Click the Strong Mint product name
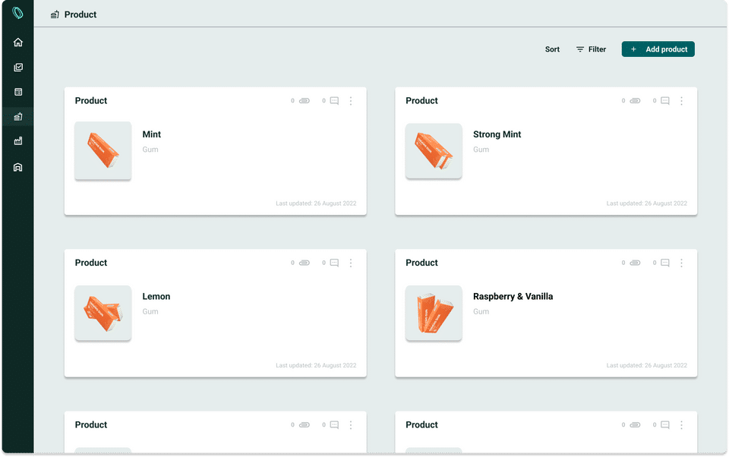 (497, 134)
